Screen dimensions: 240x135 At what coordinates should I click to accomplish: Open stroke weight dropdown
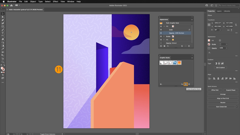227,44
